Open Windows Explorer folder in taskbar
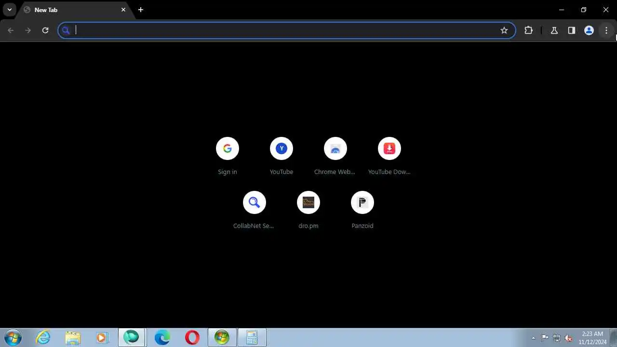The image size is (617, 347). pyautogui.click(x=73, y=337)
